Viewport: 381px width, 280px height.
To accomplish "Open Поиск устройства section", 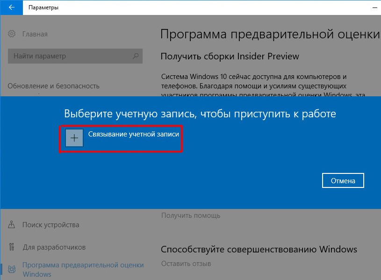I will point(51,225).
